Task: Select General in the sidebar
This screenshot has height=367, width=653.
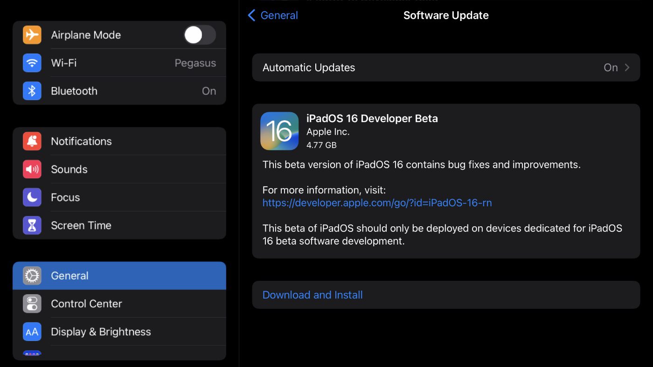Action: [119, 276]
